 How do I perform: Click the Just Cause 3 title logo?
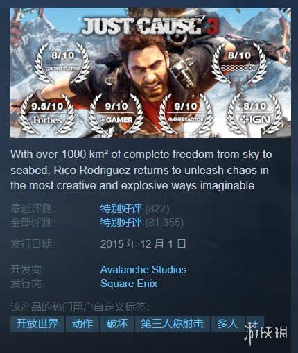pos(150,26)
